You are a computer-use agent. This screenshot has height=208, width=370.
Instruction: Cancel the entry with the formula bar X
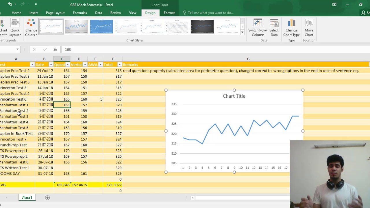[34, 49]
